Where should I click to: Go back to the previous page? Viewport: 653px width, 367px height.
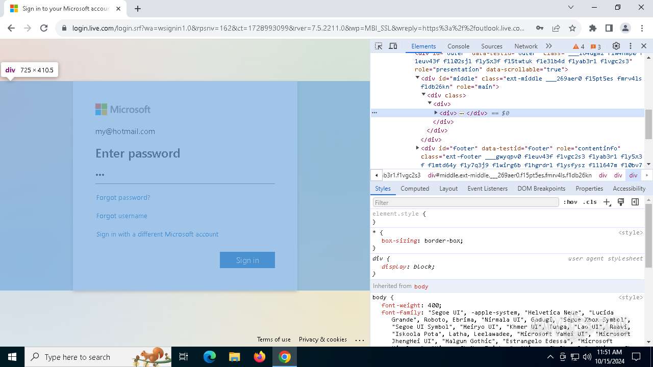[11, 28]
